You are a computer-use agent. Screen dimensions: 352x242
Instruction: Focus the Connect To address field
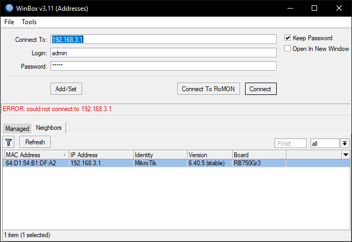coord(163,39)
